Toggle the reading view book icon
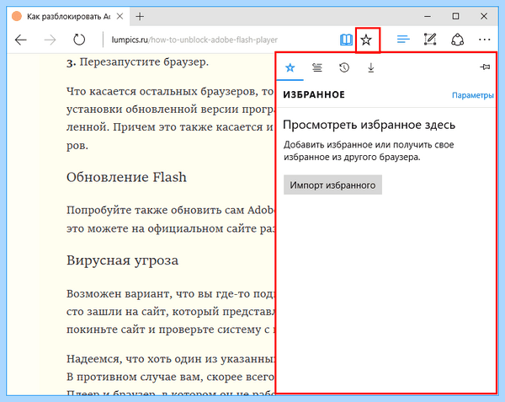Screen dimensions: 505x402 pos(346,40)
